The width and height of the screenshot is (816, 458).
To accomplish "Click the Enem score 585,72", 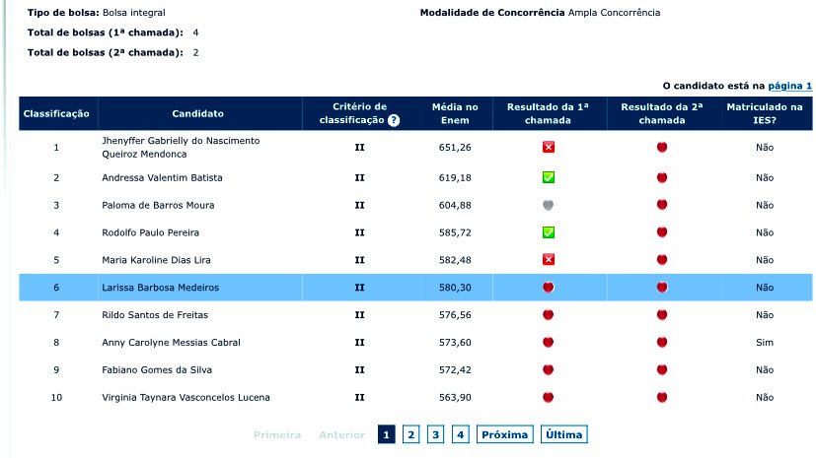I will tap(455, 232).
